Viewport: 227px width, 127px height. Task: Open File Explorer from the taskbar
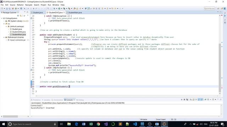[x=69, y=124]
